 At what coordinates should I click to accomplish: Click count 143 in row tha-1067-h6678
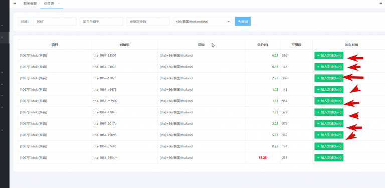[285, 90]
